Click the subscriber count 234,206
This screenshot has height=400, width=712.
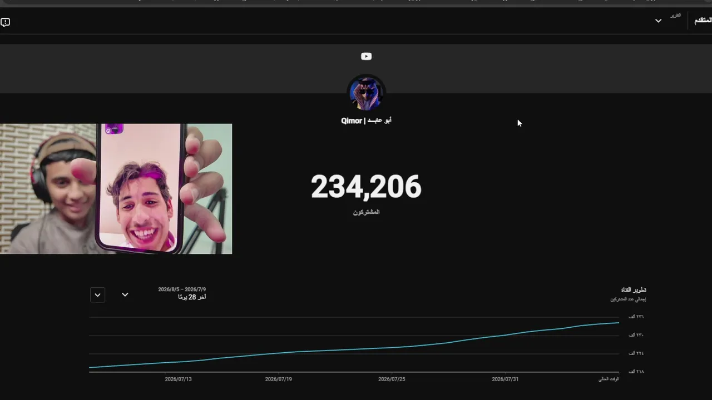point(366,187)
